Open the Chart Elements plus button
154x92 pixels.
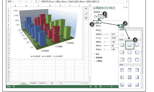pos(86,8)
